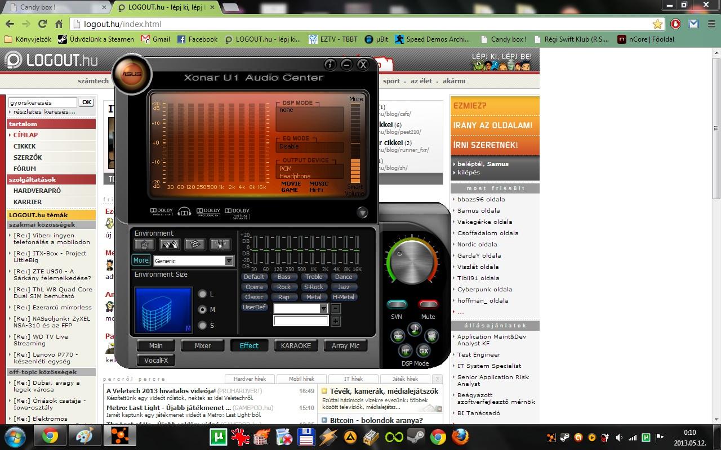Click the Gmail checker extension icon
The image size is (721, 450).
693,24
